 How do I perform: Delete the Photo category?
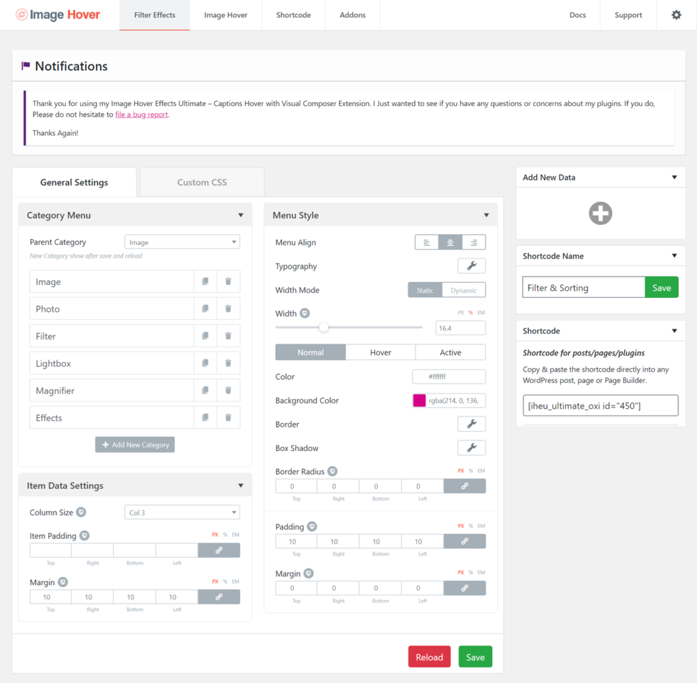click(228, 308)
